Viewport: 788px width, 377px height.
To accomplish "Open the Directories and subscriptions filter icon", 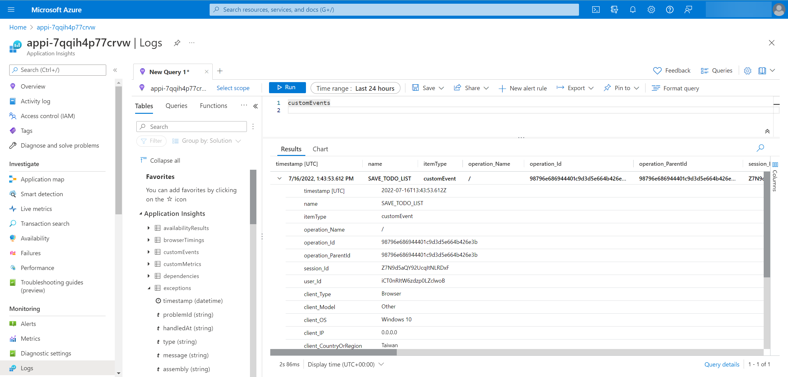I will tap(614, 10).
